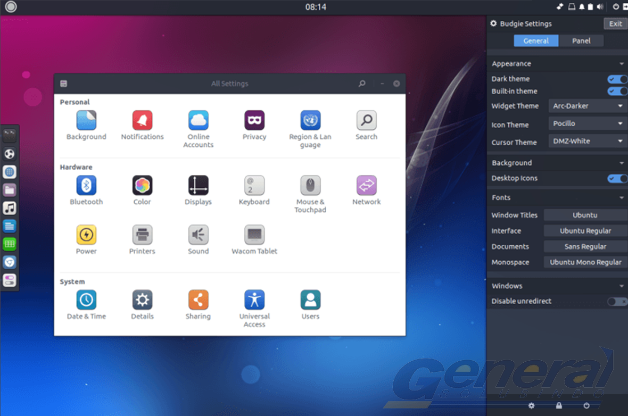Change the Icon Theme from Pocillo

tap(586, 123)
